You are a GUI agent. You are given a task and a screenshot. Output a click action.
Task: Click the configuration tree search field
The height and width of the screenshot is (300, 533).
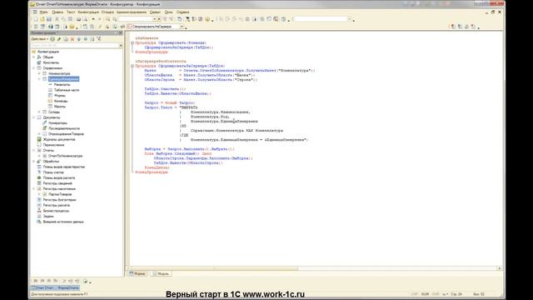74,45
